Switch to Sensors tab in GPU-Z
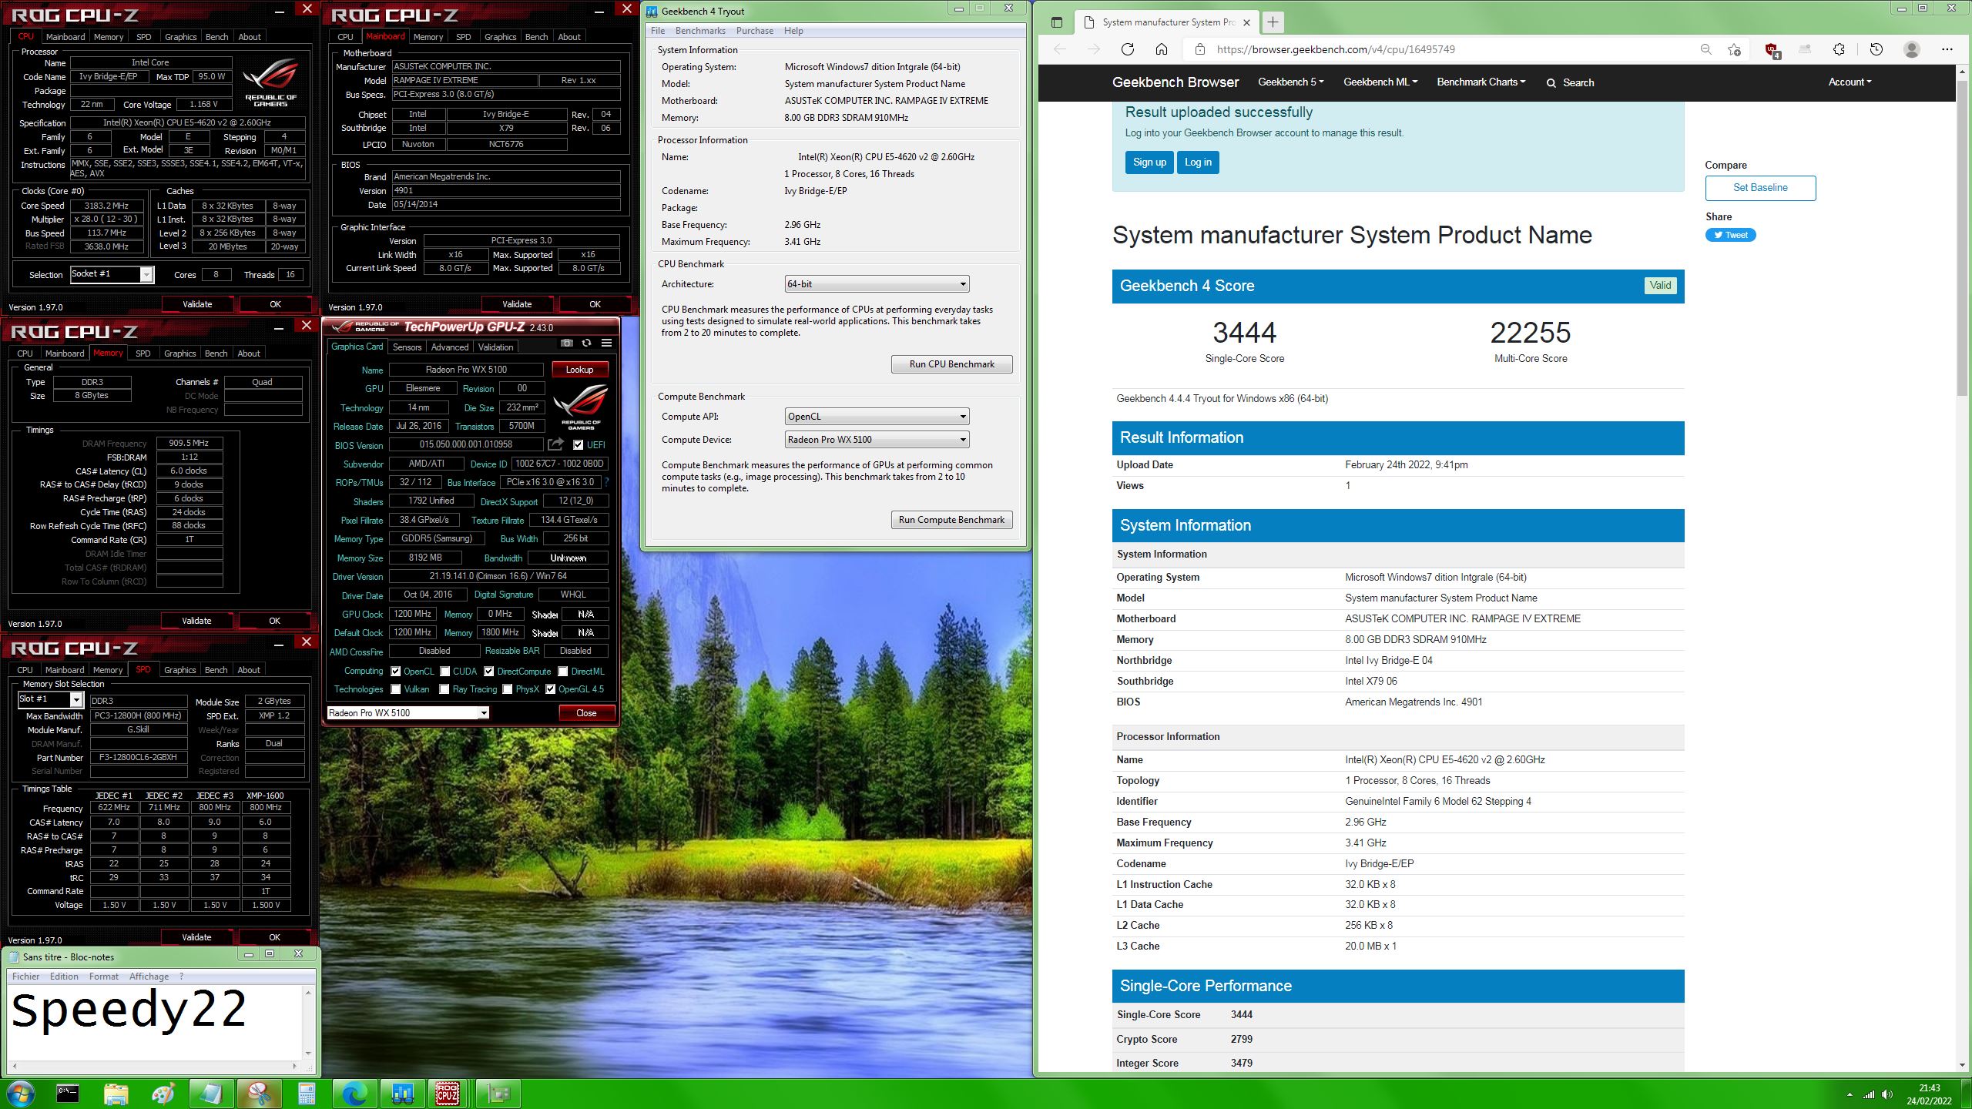 click(x=407, y=347)
